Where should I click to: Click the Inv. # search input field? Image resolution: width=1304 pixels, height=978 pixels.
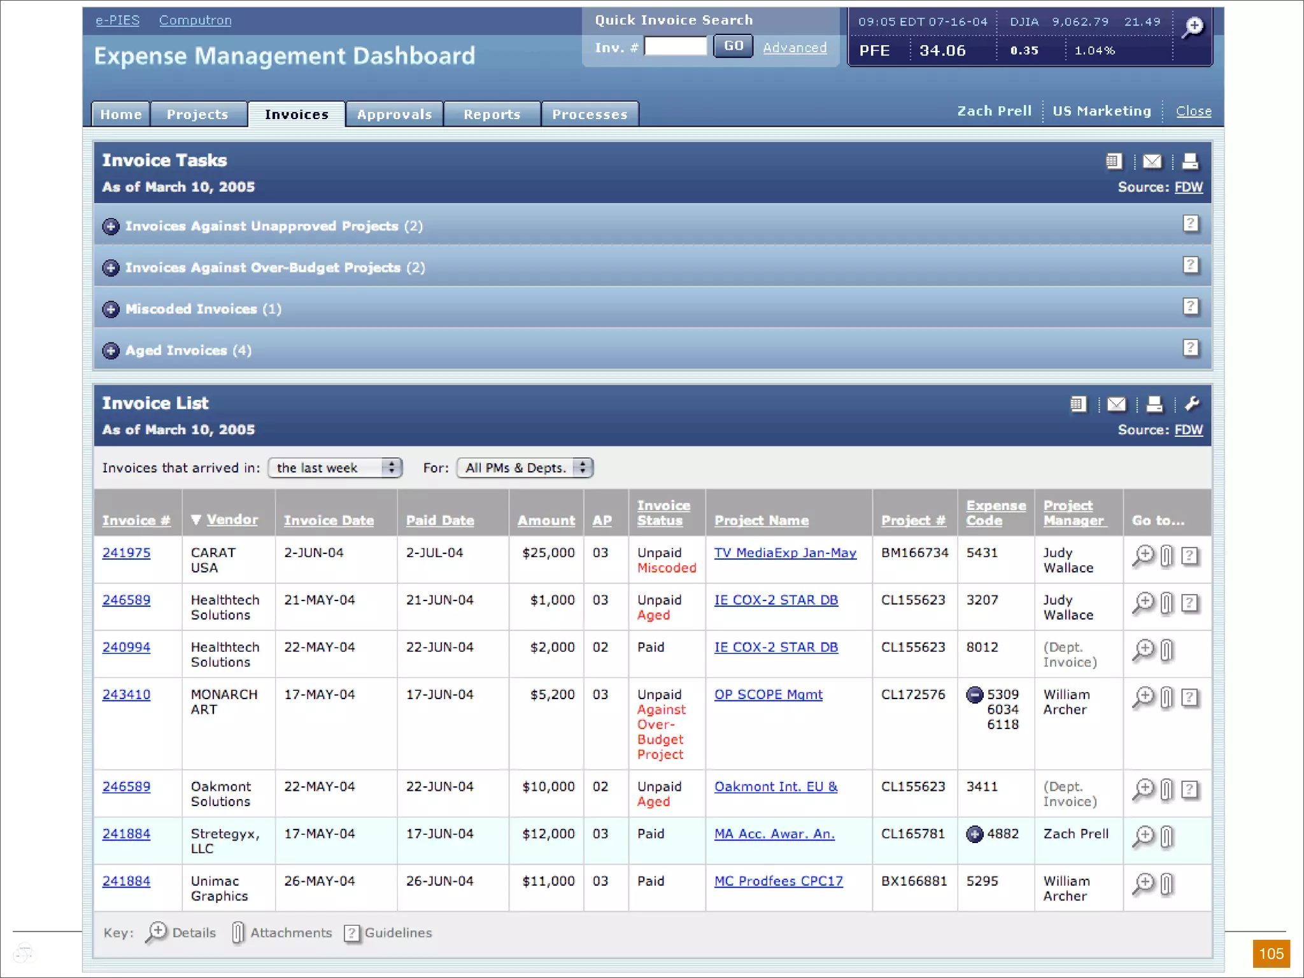[x=675, y=46]
